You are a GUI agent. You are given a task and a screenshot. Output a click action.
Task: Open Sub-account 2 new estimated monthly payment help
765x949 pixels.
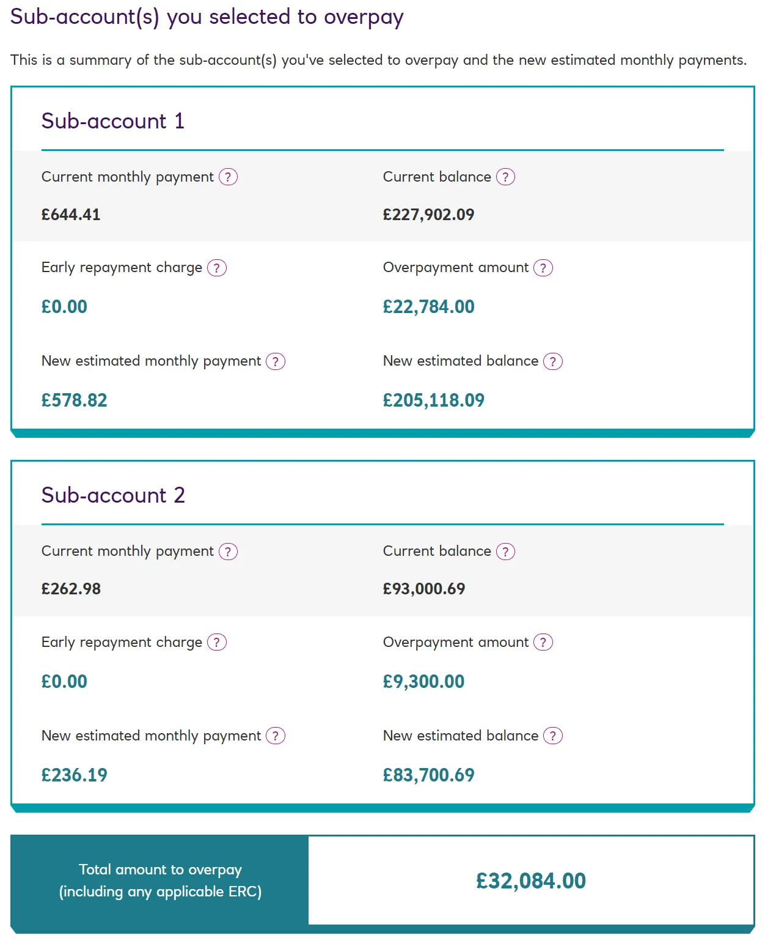click(x=276, y=736)
